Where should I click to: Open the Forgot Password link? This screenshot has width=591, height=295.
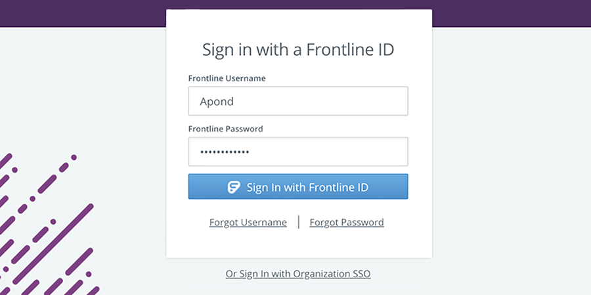347,222
